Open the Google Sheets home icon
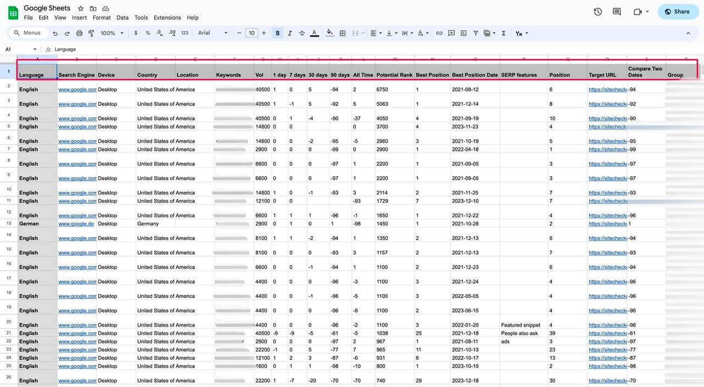Screen dimensions: 704x387 click(13, 12)
